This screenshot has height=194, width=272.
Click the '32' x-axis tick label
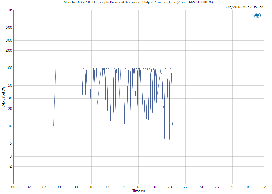tap(263, 187)
